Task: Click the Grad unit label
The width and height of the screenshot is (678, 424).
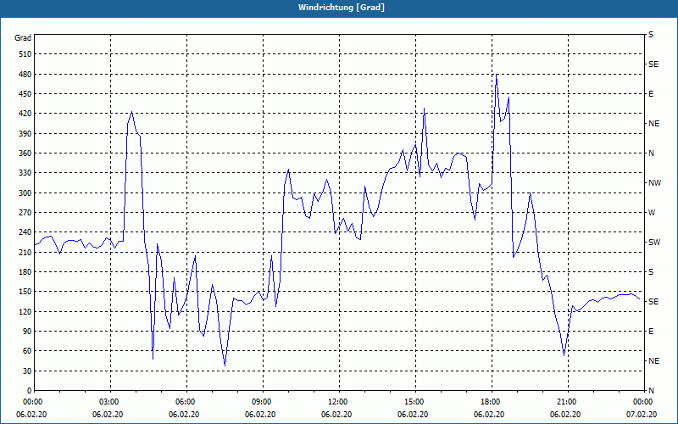Action: 23,38
